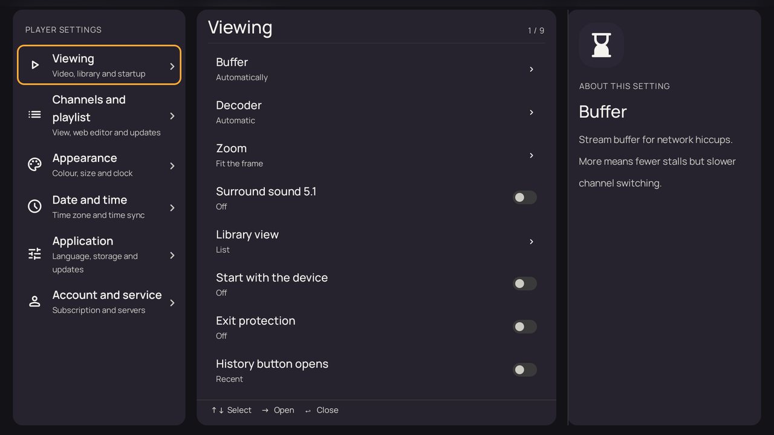Screen dimensions: 774x435
Task: Click the 'List' value under Library view
Action: (223, 250)
